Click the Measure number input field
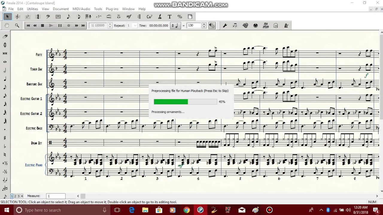 (x=56, y=196)
